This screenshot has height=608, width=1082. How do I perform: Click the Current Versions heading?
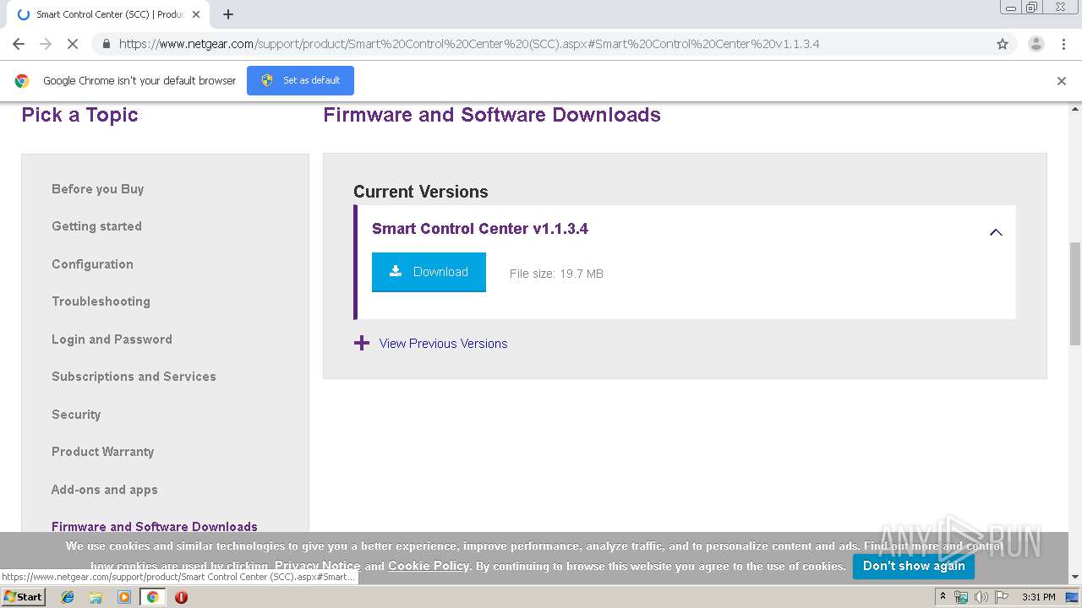click(421, 192)
